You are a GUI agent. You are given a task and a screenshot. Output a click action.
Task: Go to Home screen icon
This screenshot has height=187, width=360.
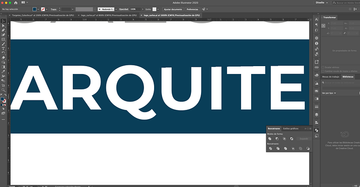pyautogui.click(x=16, y=3)
